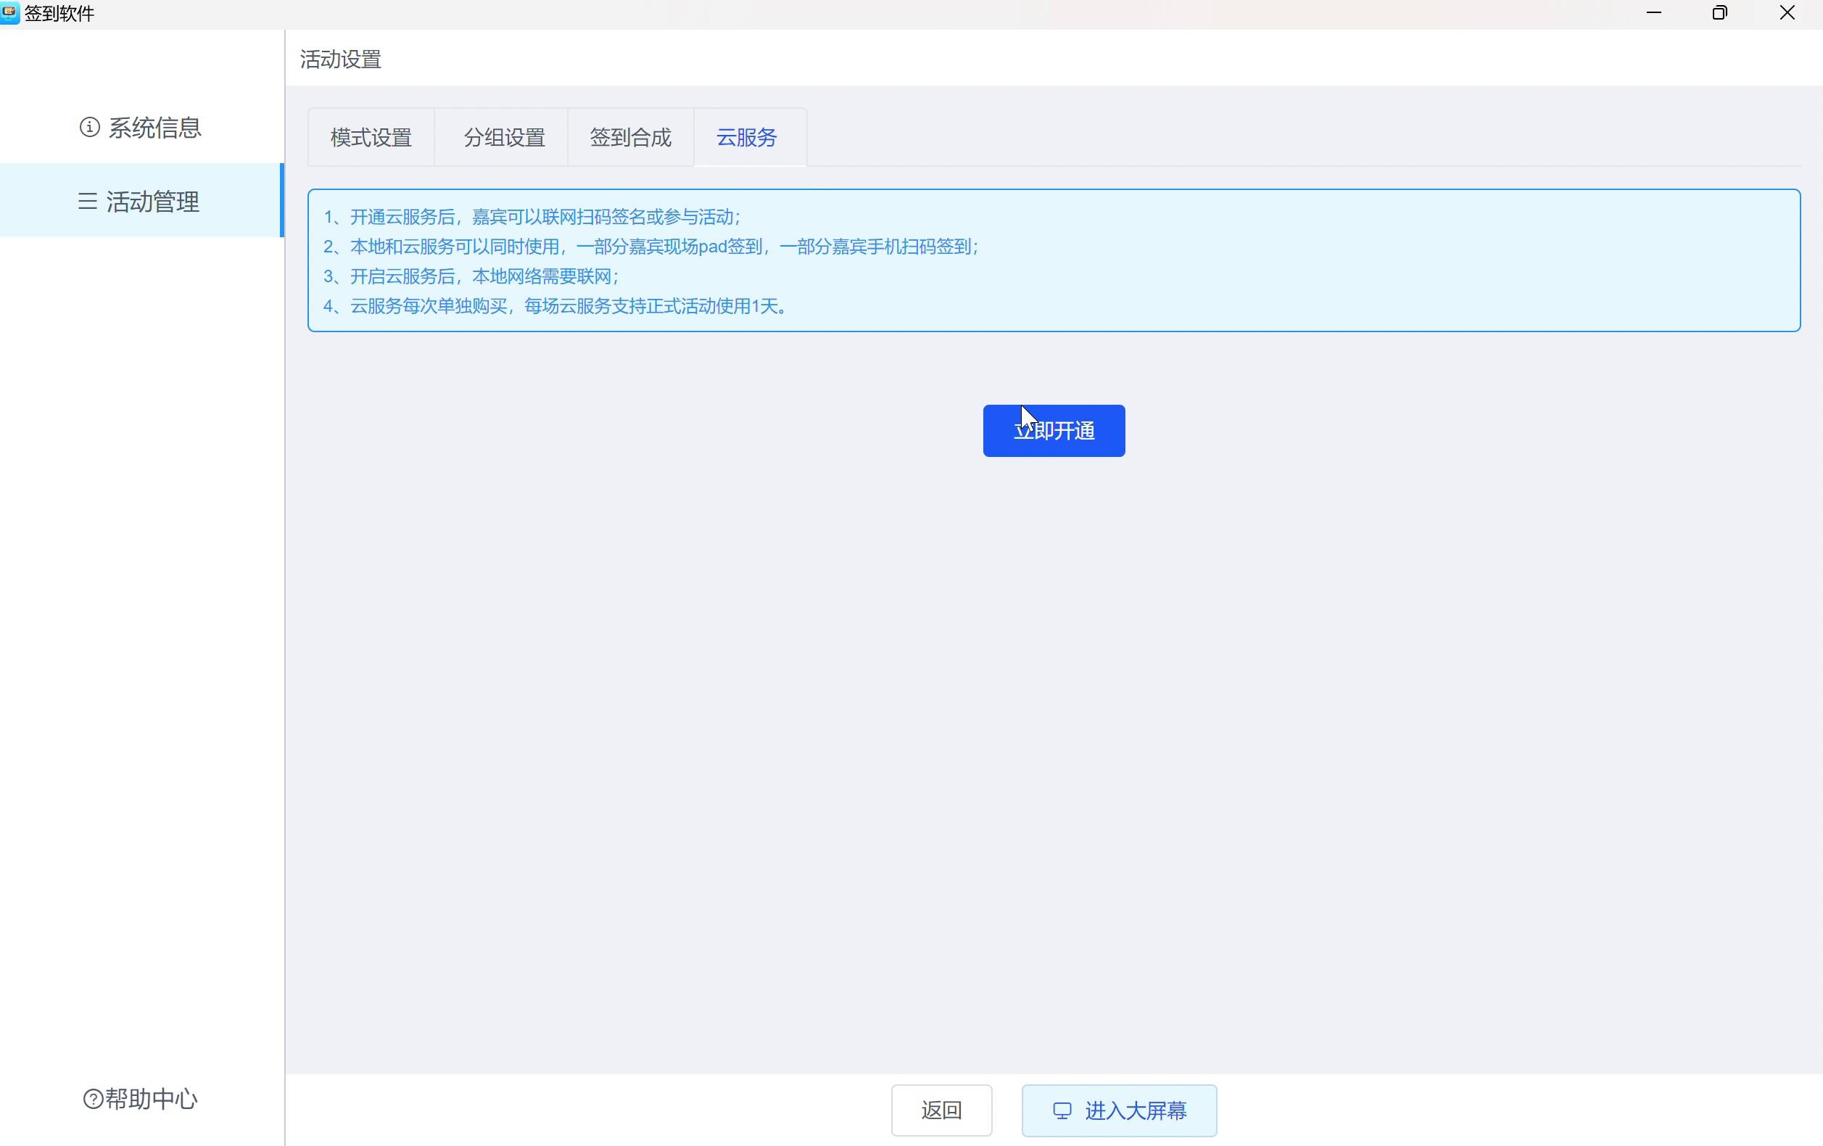Open 系统信息 in the sidebar
The image size is (1823, 1146).
[x=154, y=127]
